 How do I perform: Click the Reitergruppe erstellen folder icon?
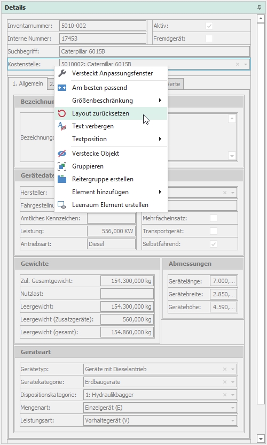click(62, 179)
